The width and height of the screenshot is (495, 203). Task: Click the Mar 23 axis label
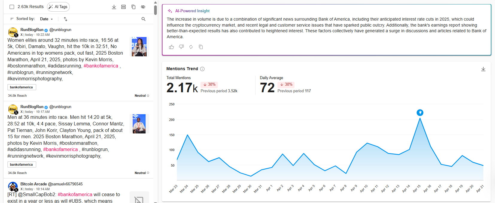(173, 189)
